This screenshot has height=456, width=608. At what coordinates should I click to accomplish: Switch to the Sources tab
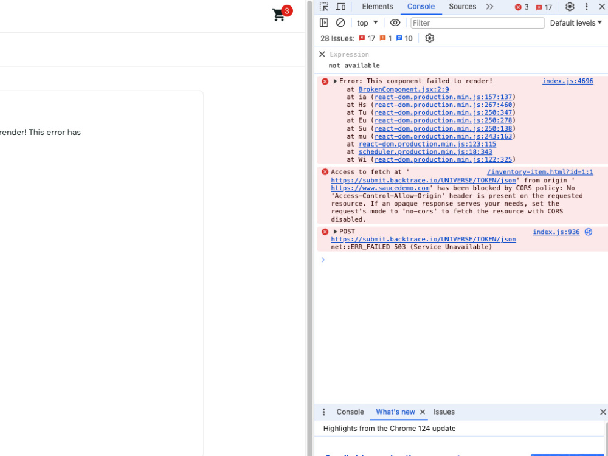click(462, 7)
